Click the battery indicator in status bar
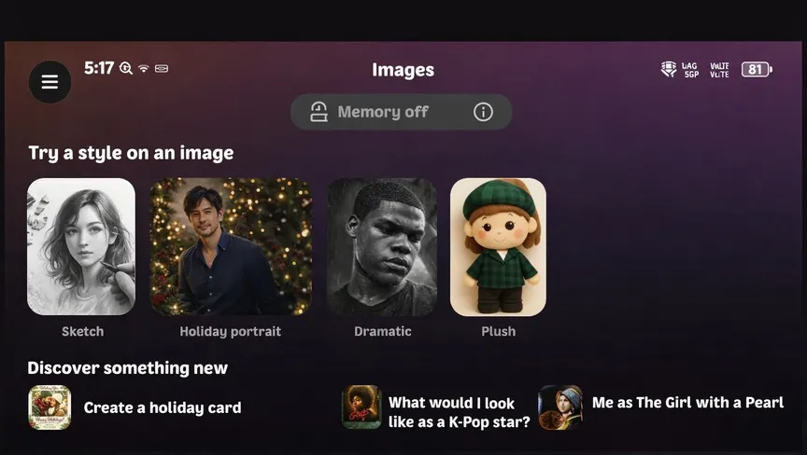 (x=756, y=69)
